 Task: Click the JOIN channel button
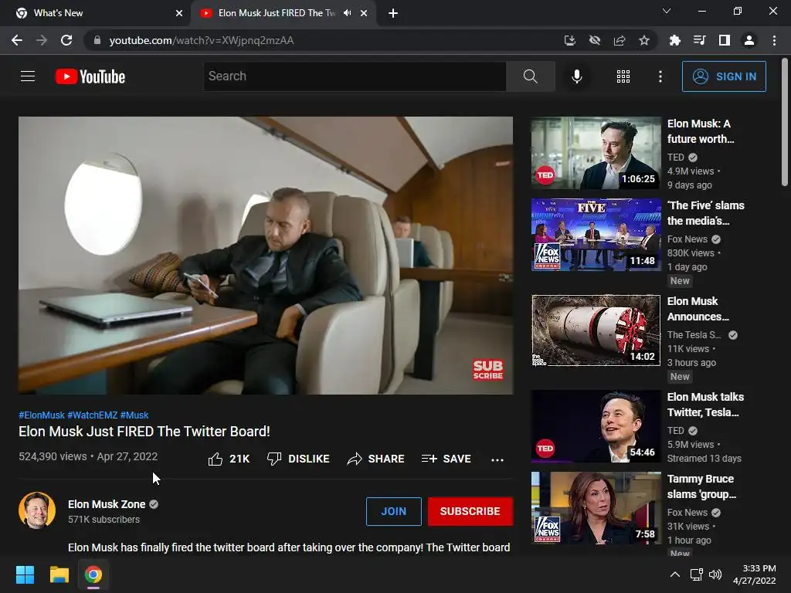[x=393, y=511]
